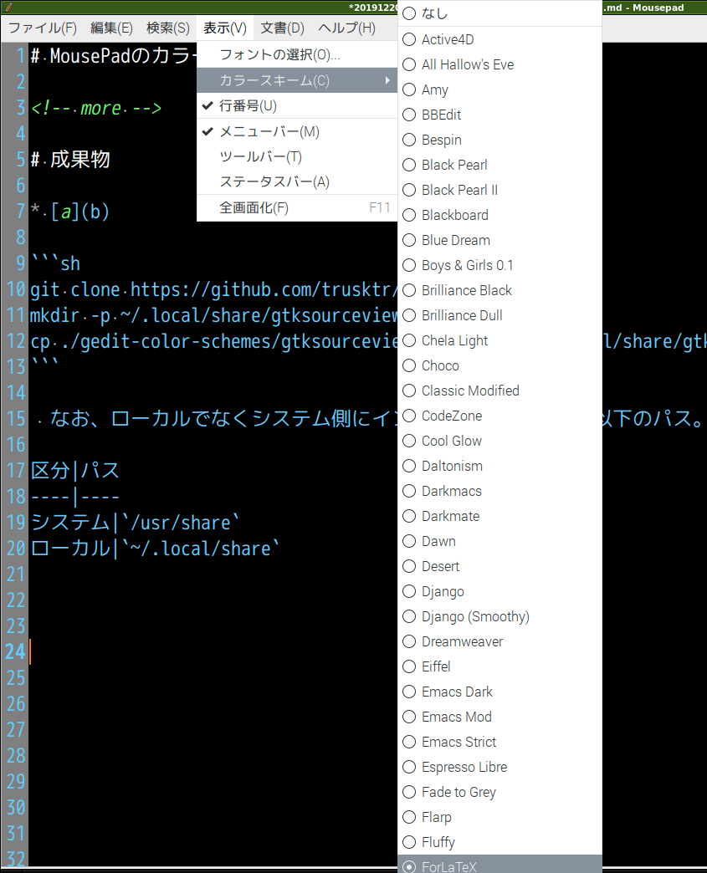The height and width of the screenshot is (873, 707).
Task: Select Espresso Libre scheme
Action: [500, 767]
